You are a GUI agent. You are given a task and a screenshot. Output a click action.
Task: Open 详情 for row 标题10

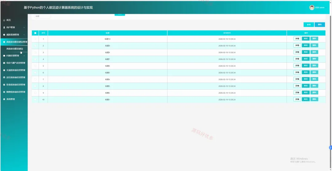[x=297, y=39]
